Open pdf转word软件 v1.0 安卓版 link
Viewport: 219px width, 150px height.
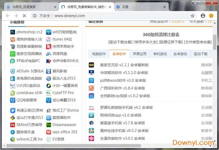point(123,80)
